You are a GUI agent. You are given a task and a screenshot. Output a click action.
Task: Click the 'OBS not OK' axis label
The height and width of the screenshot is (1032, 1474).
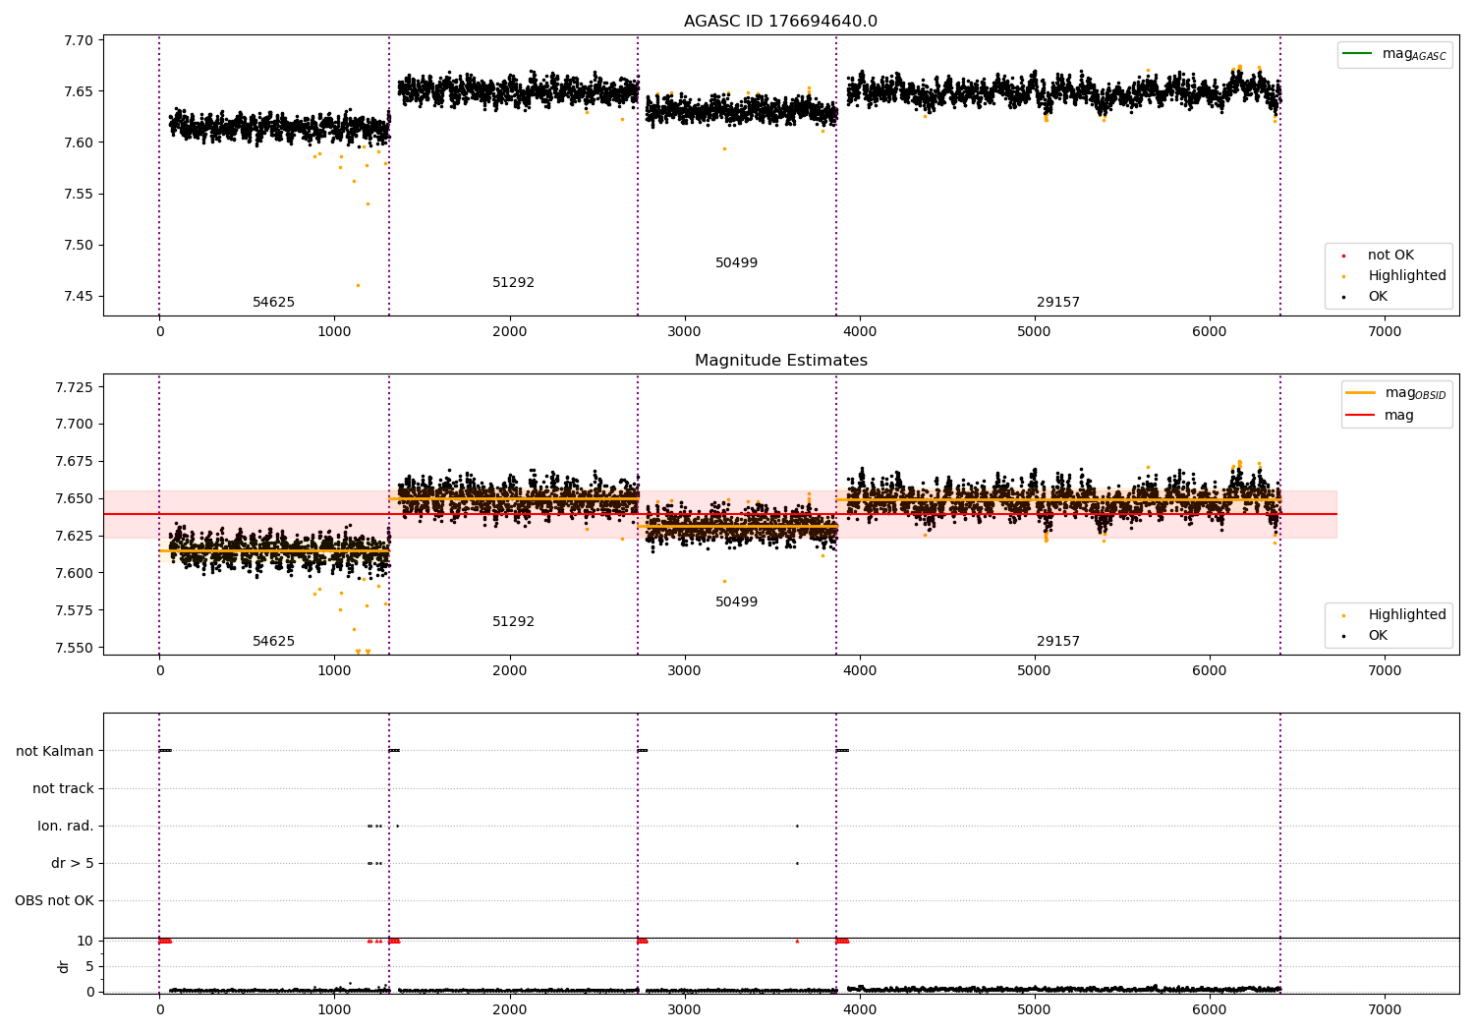click(x=54, y=900)
